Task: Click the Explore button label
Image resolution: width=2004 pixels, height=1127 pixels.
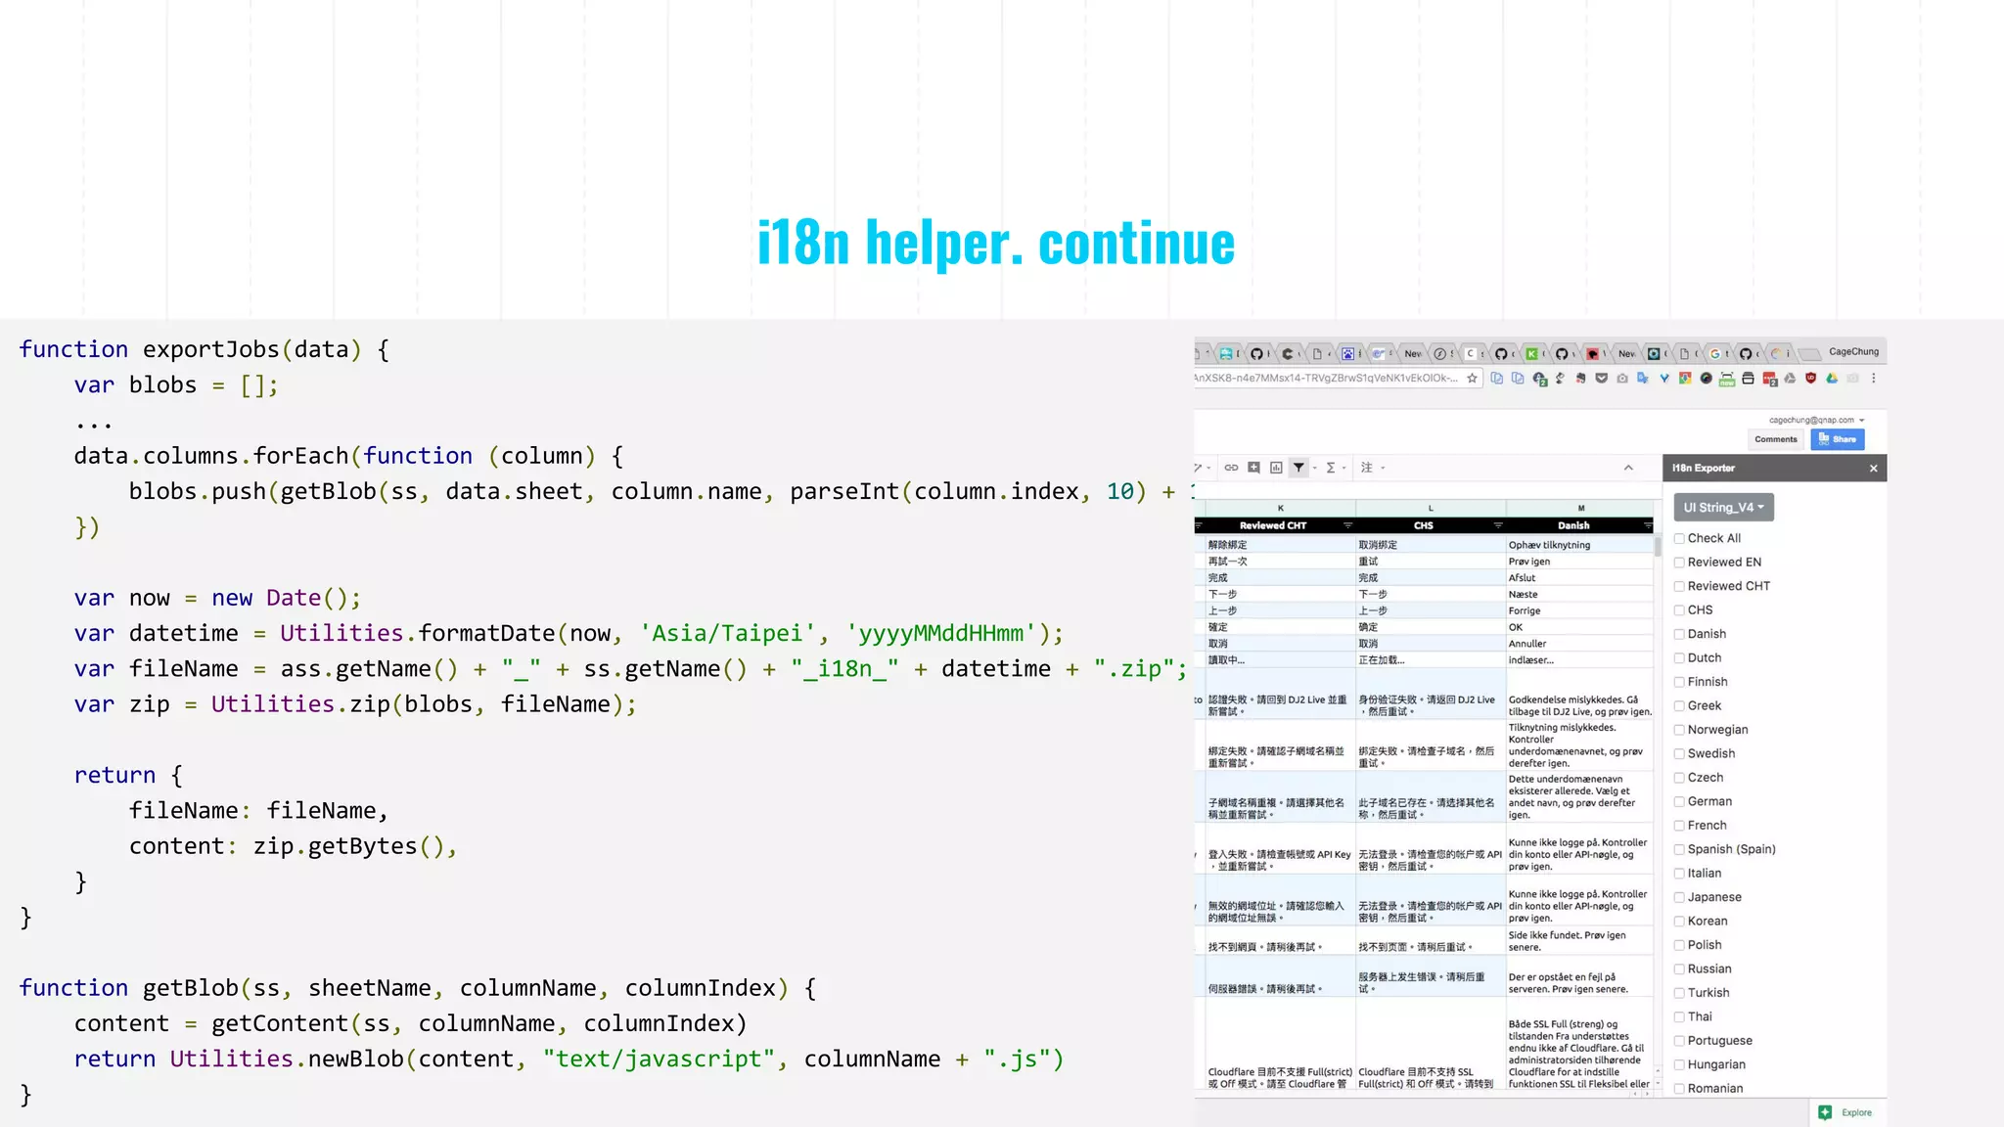Action: [1856, 1113]
